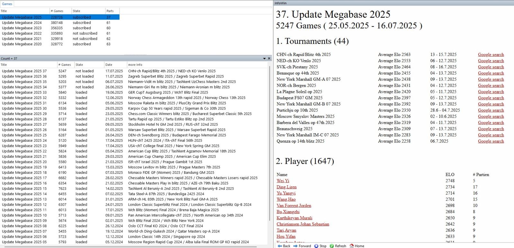This screenshot has height=248, width=514.
Task: Click the horizontal scrollbar below the update list
Action: 130,247
